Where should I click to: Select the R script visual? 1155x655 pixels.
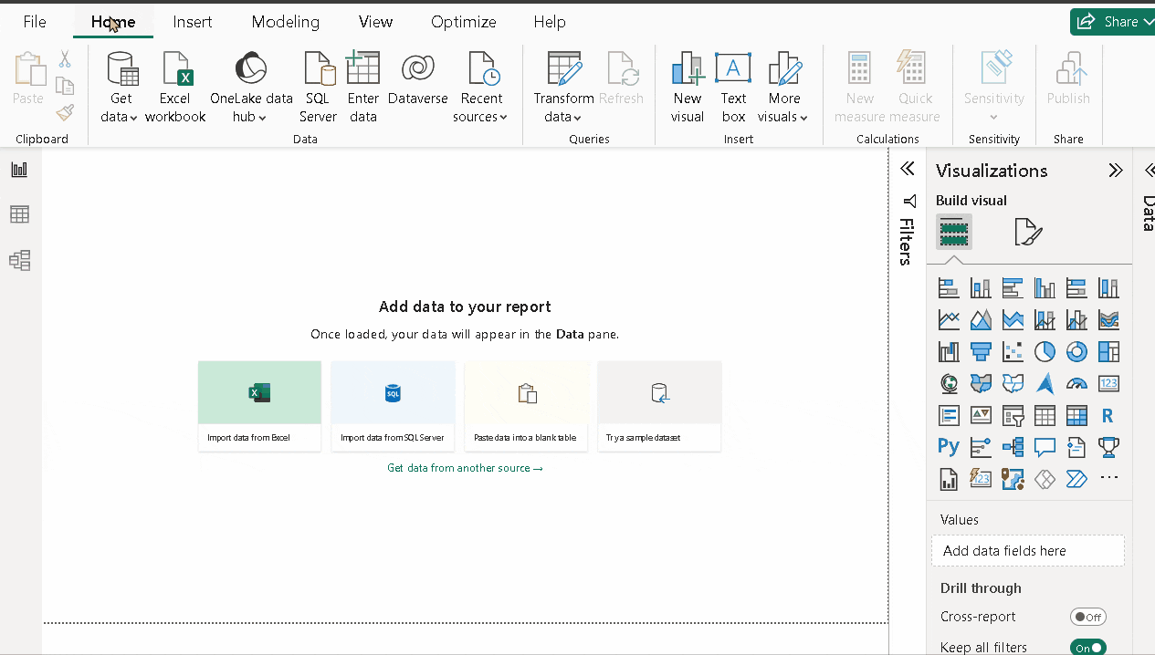point(1108,416)
